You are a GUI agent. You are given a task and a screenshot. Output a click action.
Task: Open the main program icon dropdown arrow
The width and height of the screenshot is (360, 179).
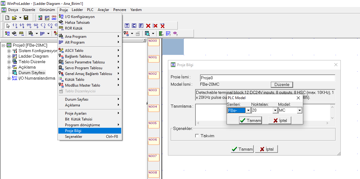(x=37, y=34)
